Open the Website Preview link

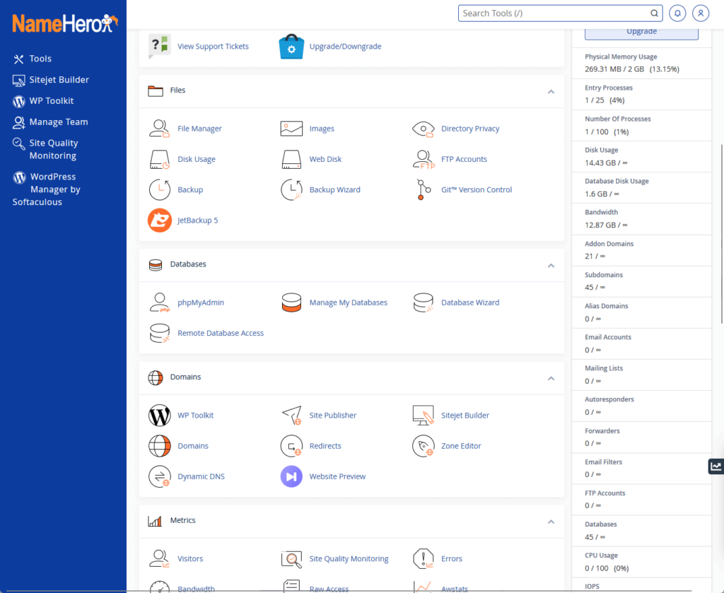click(x=337, y=476)
